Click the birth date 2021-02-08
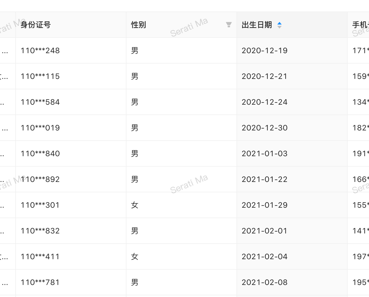Screen dimensions: 369x297 point(264,282)
